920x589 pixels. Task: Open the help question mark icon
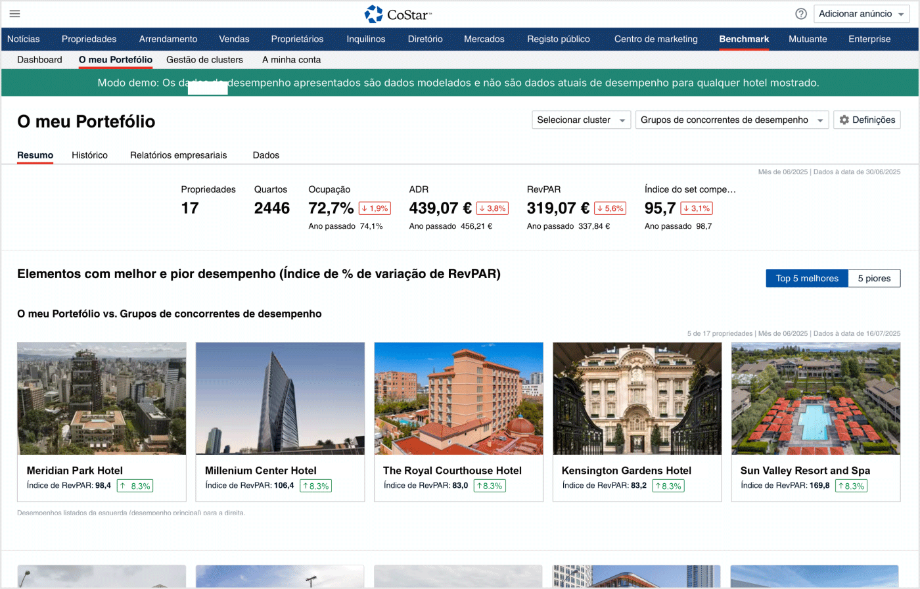click(x=800, y=14)
